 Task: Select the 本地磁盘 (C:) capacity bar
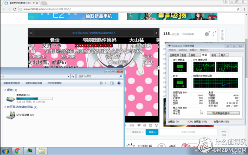click(x=34, y=98)
